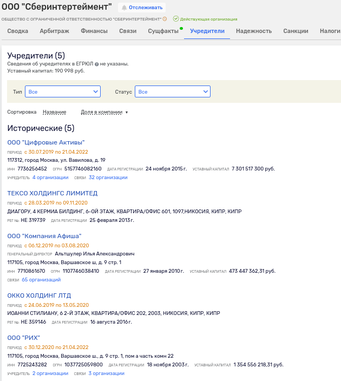Open the Арбитраж tab
341x381 pixels.
(54, 31)
